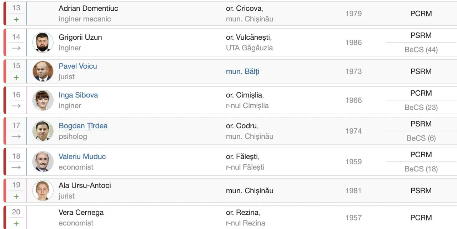Open Inga Sibova profile link
This screenshot has height=229, width=457.
pos(78,95)
